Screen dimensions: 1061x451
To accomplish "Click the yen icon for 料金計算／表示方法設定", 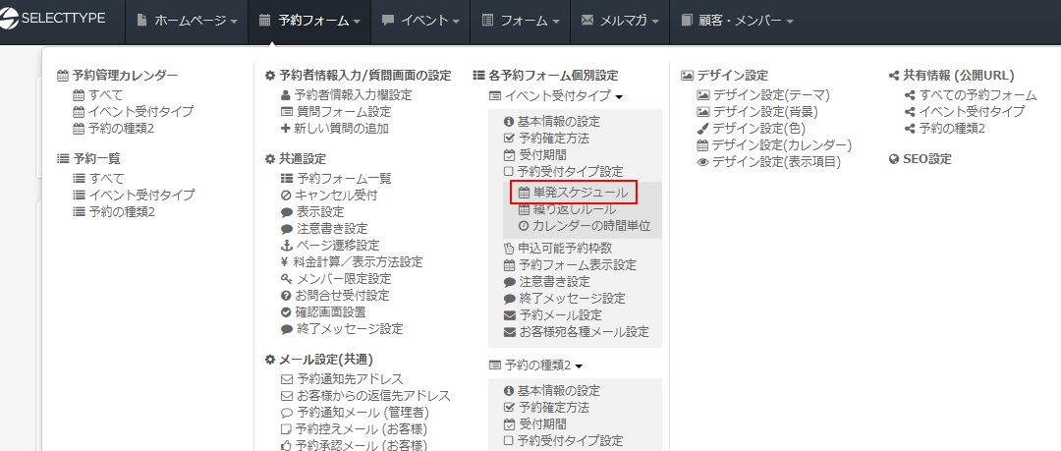I will 285,261.
